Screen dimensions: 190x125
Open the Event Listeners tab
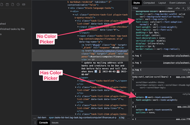[177, 3]
